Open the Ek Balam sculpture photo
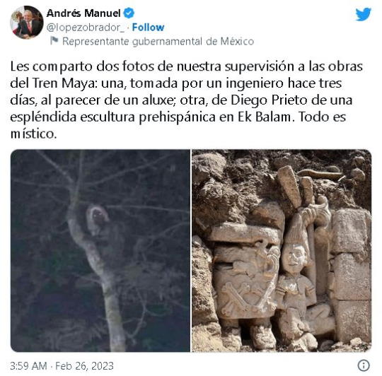This screenshot has height=376, width=382. [x=282, y=250]
